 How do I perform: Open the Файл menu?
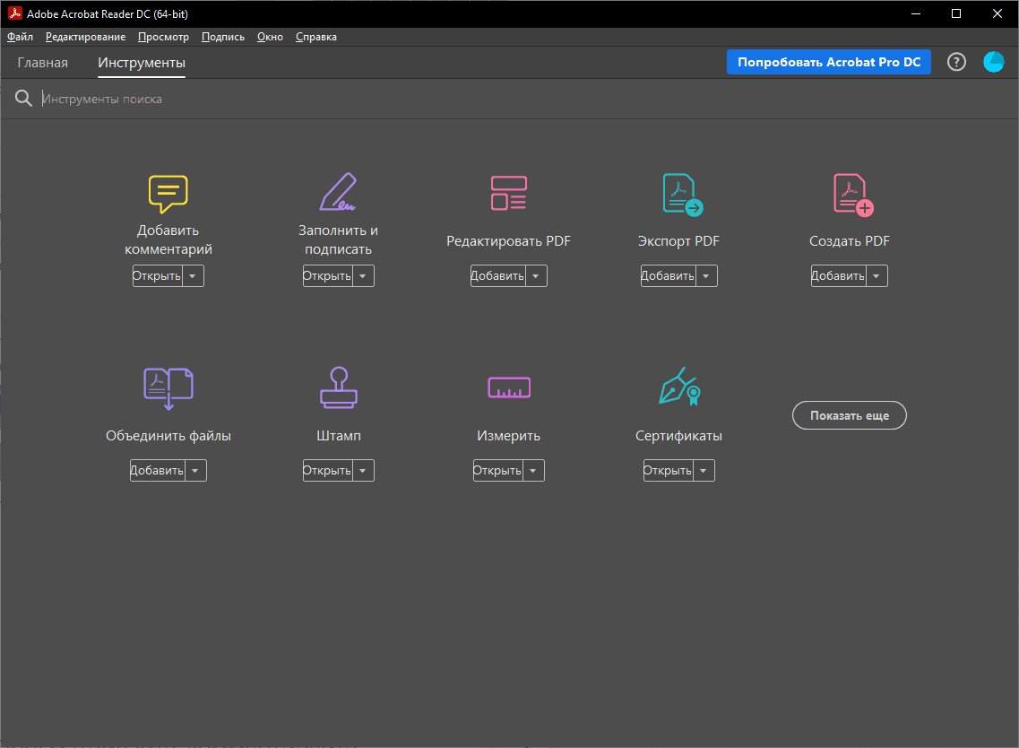(x=20, y=37)
